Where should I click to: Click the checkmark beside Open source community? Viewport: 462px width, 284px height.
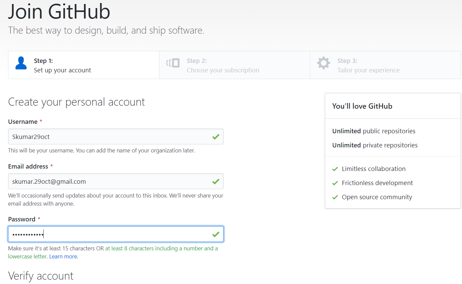pyautogui.click(x=335, y=197)
